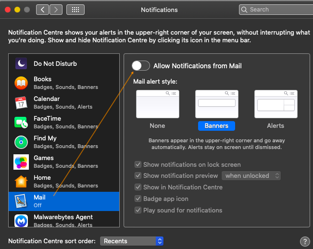
Task: Show all preferences grid button
Action: coord(75,10)
